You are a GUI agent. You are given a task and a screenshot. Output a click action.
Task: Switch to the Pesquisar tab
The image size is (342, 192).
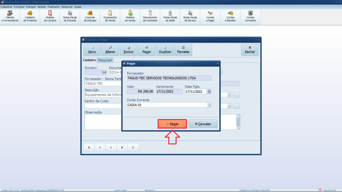click(105, 60)
